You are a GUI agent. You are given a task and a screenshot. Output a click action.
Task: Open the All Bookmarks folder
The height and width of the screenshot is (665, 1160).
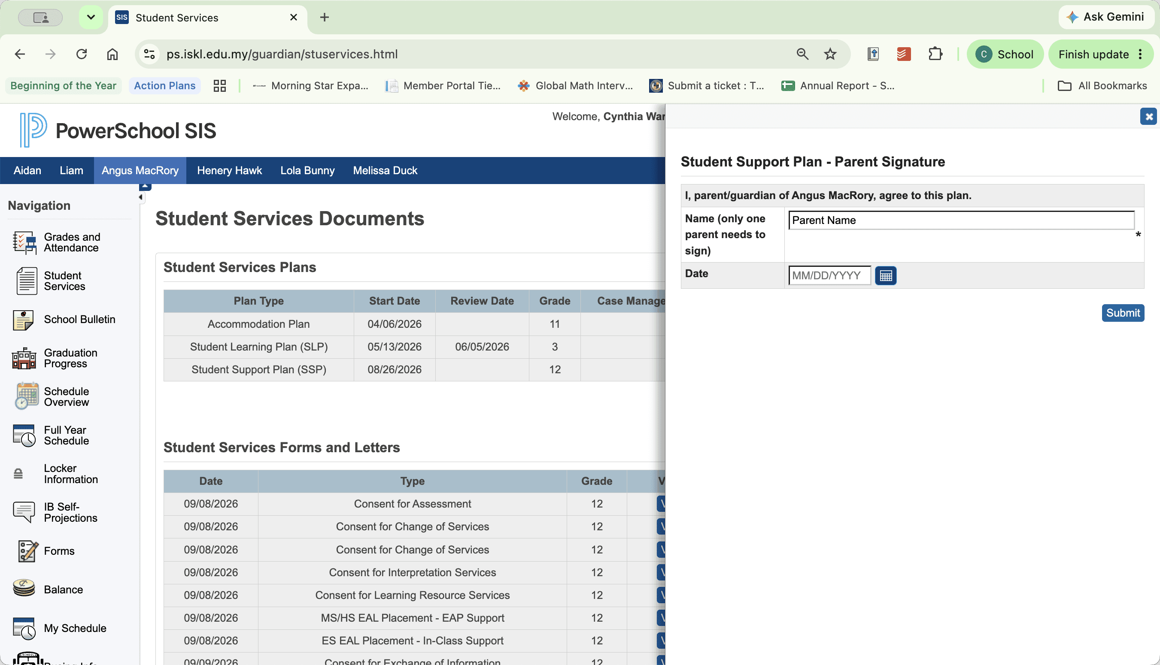[x=1102, y=86]
